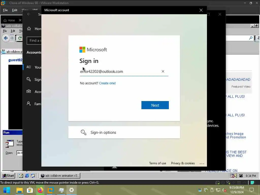Open the File menu in VMware Workstation

5,10
